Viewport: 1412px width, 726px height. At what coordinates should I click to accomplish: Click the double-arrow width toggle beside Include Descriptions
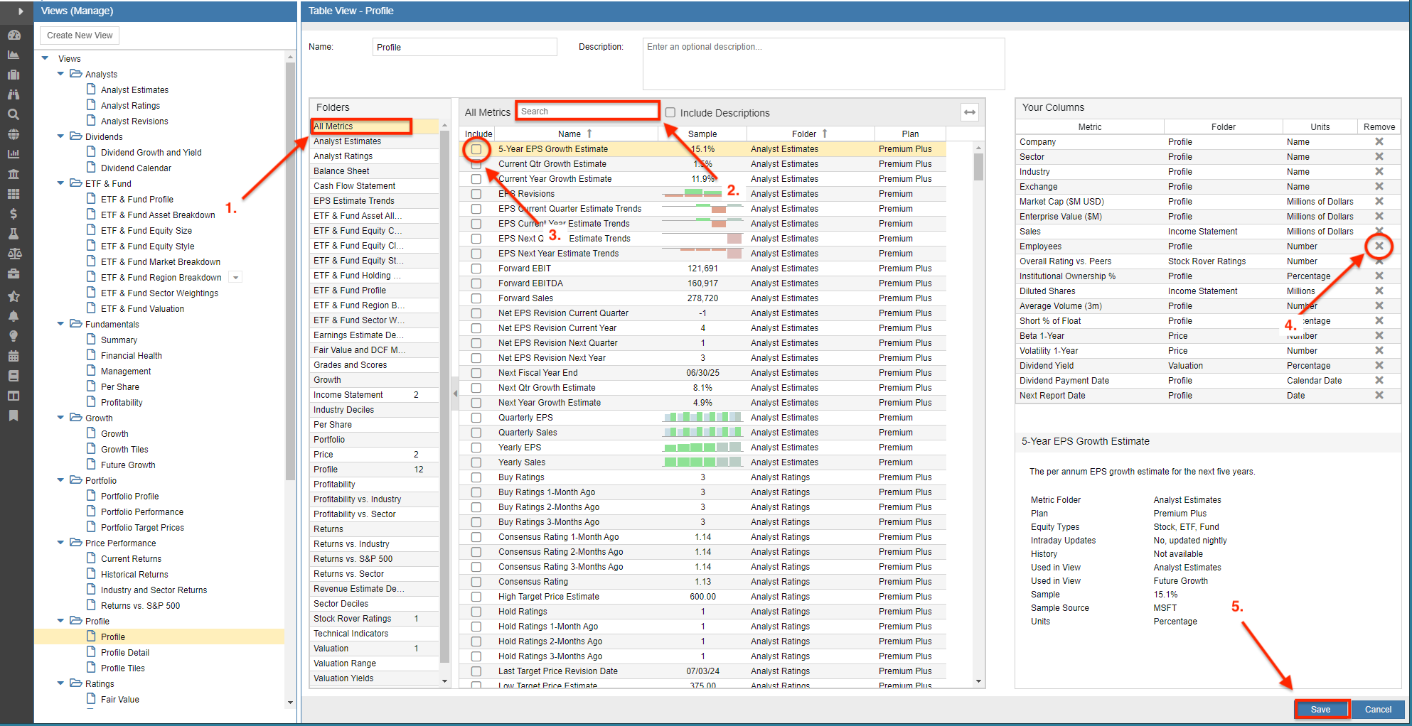pos(969,112)
